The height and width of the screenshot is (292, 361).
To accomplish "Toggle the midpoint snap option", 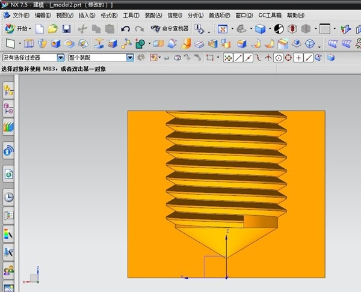I will [x=248, y=58].
